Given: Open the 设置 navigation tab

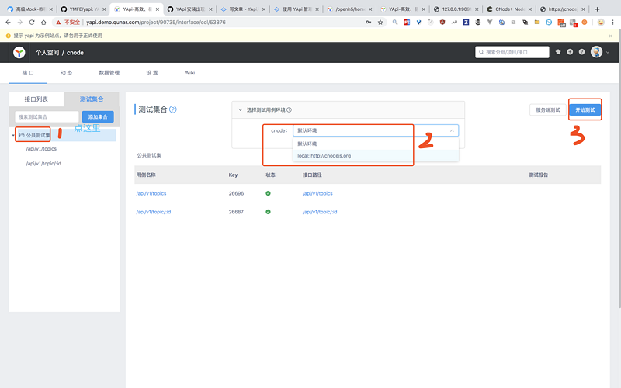Looking at the screenshot, I should click(x=151, y=73).
